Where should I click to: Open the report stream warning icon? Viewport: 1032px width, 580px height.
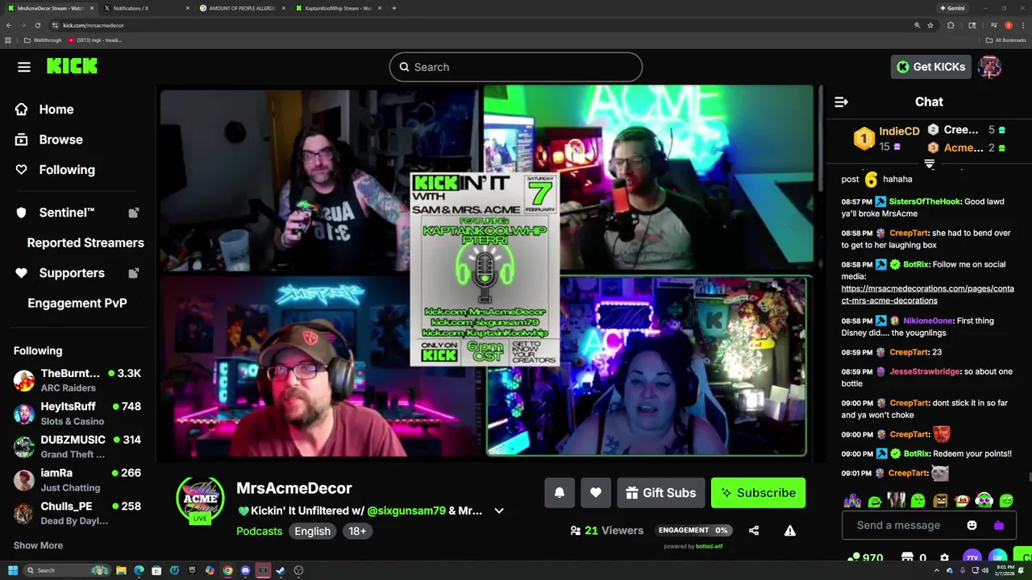tap(789, 530)
